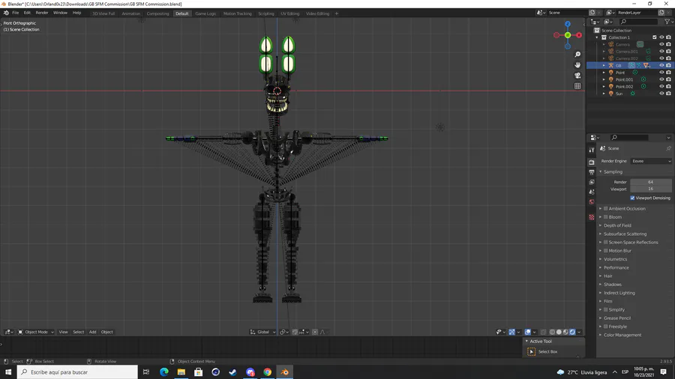
Task: Toggle proportional editing in viewport header
Action: click(315, 332)
